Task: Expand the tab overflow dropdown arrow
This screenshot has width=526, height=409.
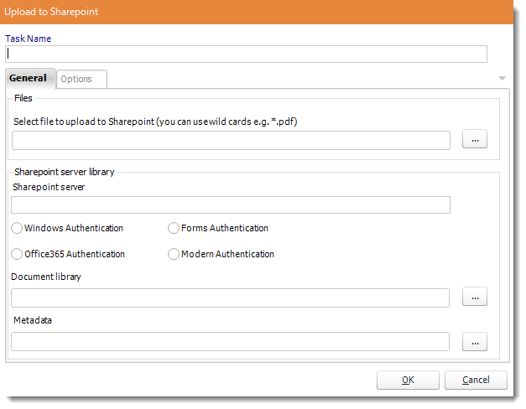Action: tap(502, 79)
